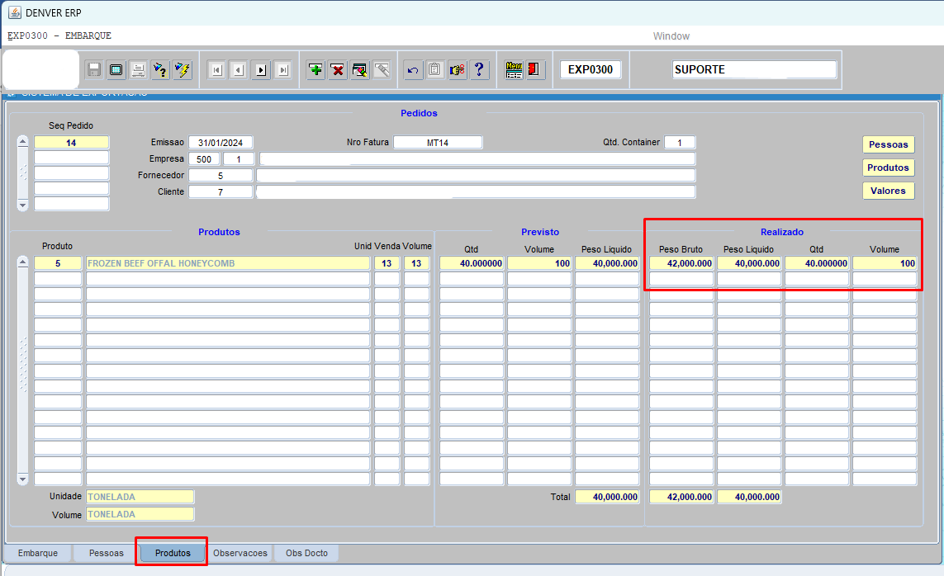Click the Print icon in toolbar
944x576 pixels.
point(139,70)
